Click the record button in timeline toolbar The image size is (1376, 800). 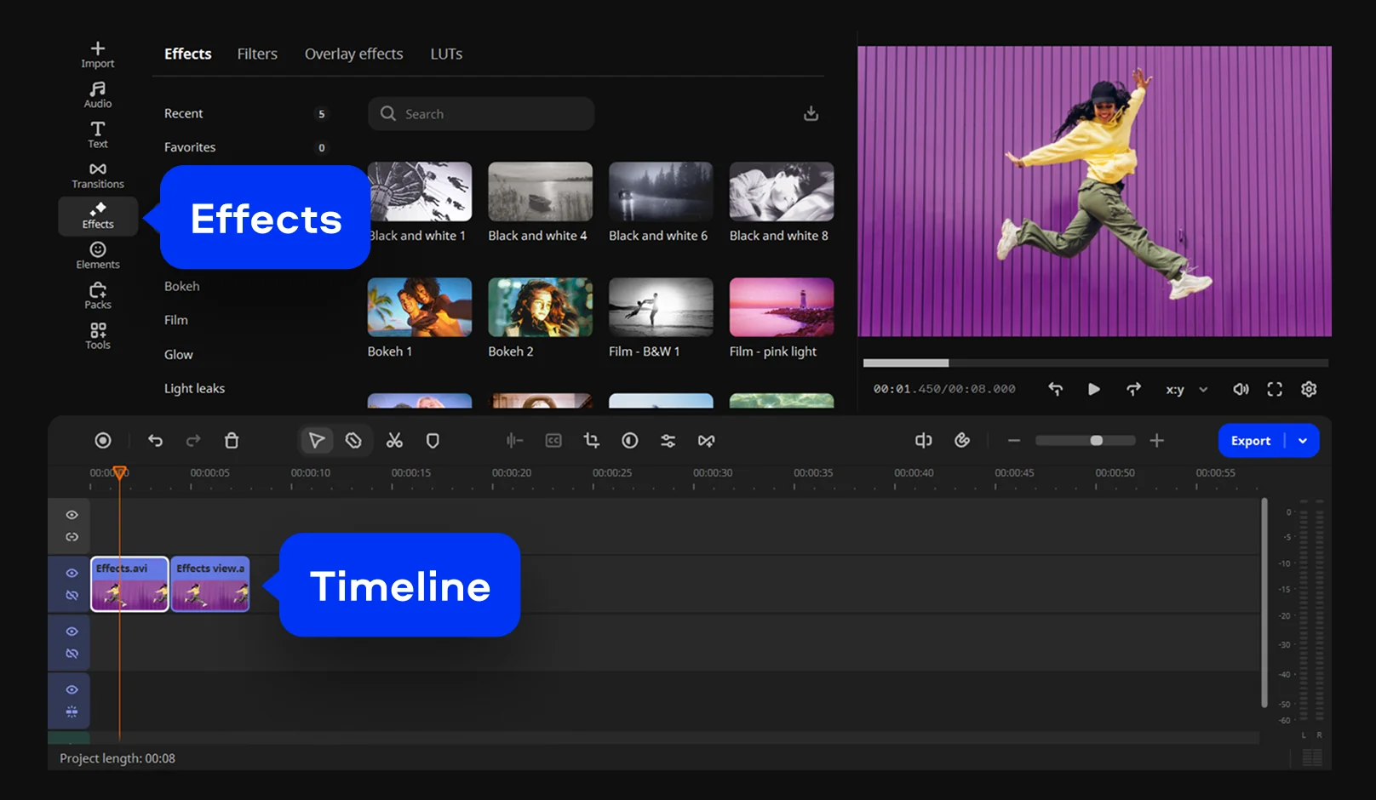[x=103, y=440]
